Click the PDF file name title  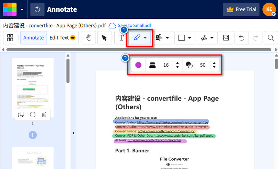[x=54, y=25]
